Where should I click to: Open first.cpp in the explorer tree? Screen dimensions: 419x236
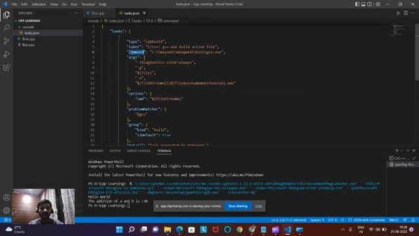[x=28, y=39]
